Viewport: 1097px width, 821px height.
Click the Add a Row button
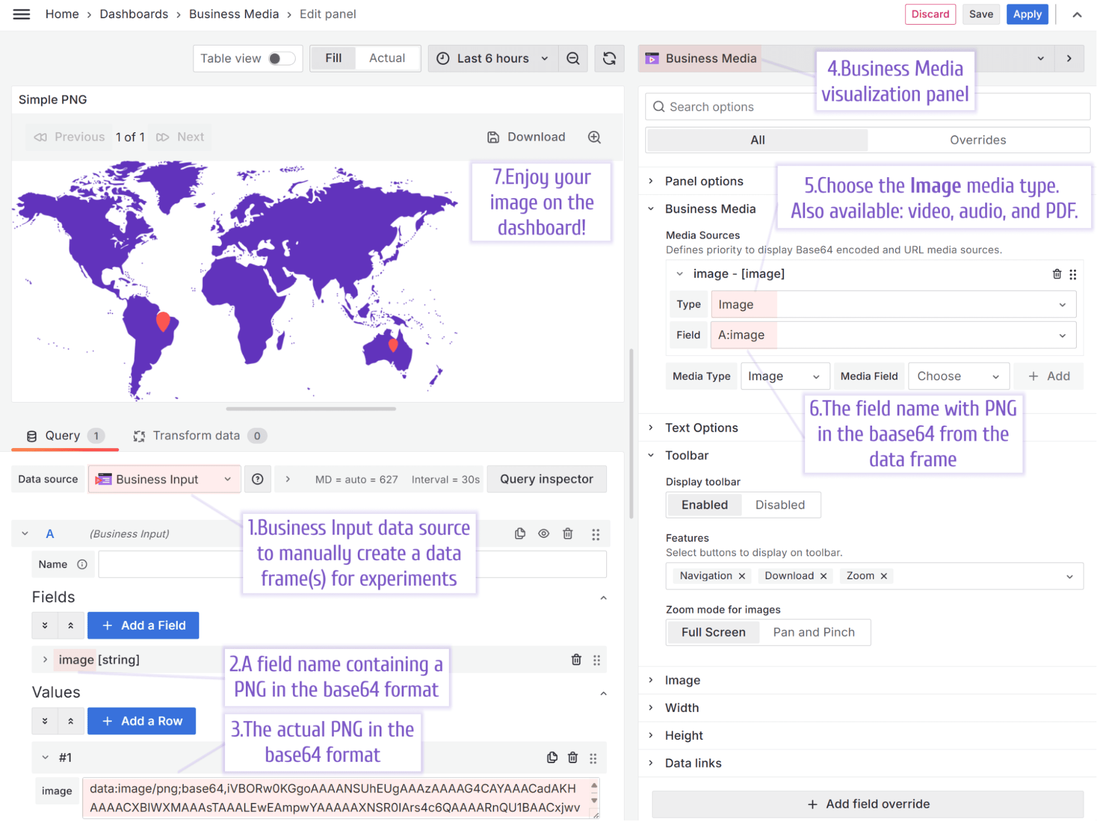(142, 721)
